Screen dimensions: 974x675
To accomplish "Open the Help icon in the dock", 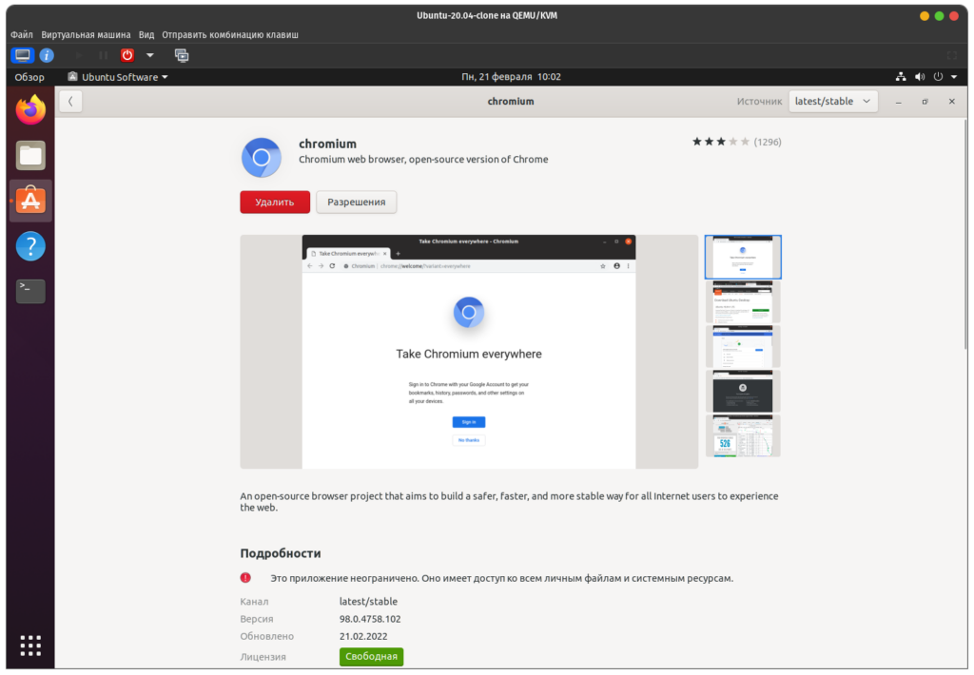I will 30,246.
